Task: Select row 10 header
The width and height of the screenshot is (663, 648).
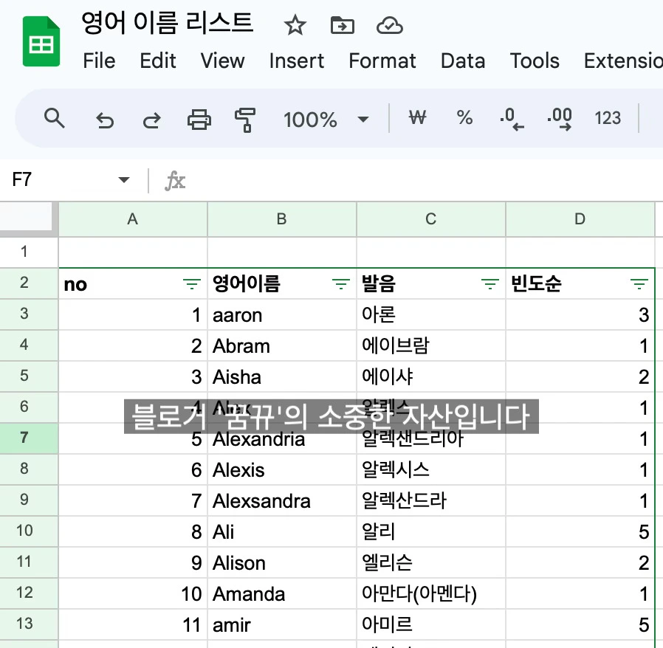Action: 29,531
